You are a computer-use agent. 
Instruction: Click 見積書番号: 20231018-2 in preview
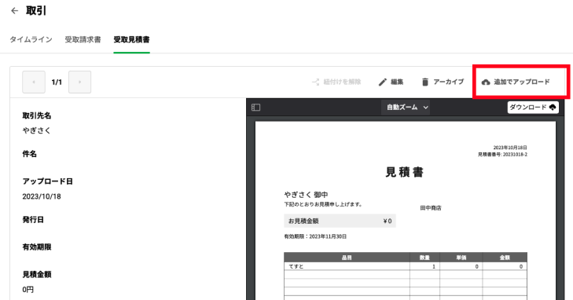coord(502,155)
